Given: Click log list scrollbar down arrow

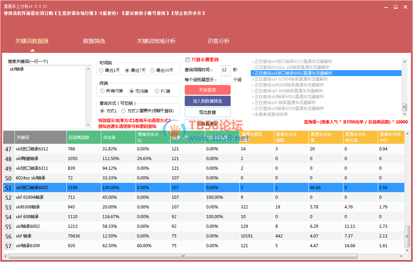Looking at the screenshot, I should coord(405,114).
